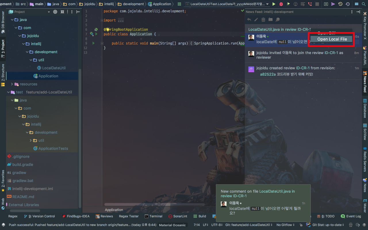Open the SonarLint tool tab
The height and width of the screenshot is (230, 368).
pos(178,216)
